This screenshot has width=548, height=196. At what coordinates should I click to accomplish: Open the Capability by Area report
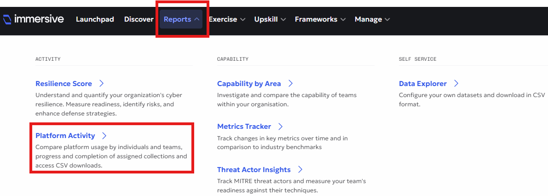tap(249, 83)
